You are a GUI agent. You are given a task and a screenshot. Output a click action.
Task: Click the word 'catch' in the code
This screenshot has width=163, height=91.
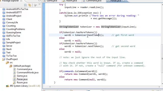pos(62,13)
